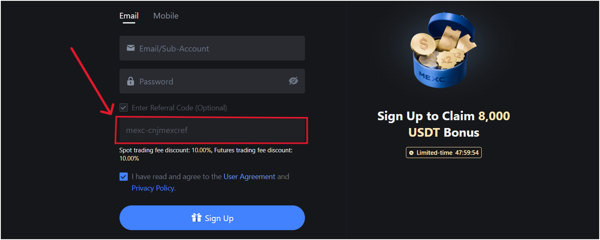Click the Limited-time countdown timer badge
This screenshot has height=240, width=600.
444,153
